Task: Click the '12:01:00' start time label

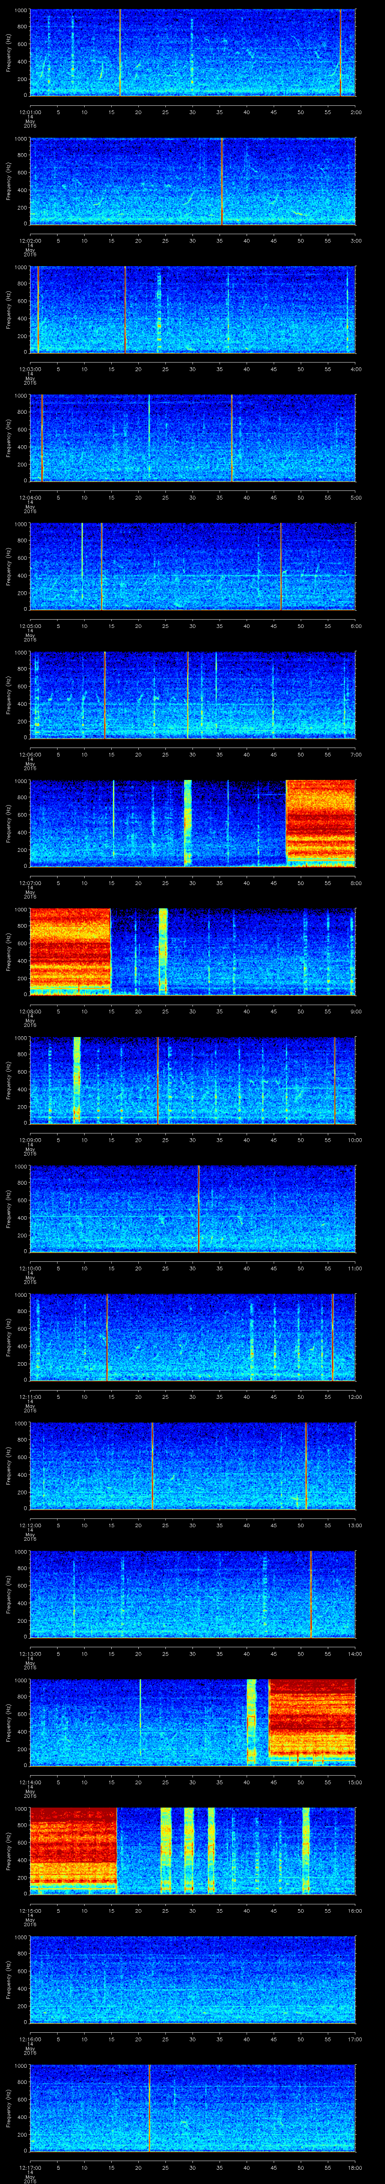Action: click(x=30, y=111)
